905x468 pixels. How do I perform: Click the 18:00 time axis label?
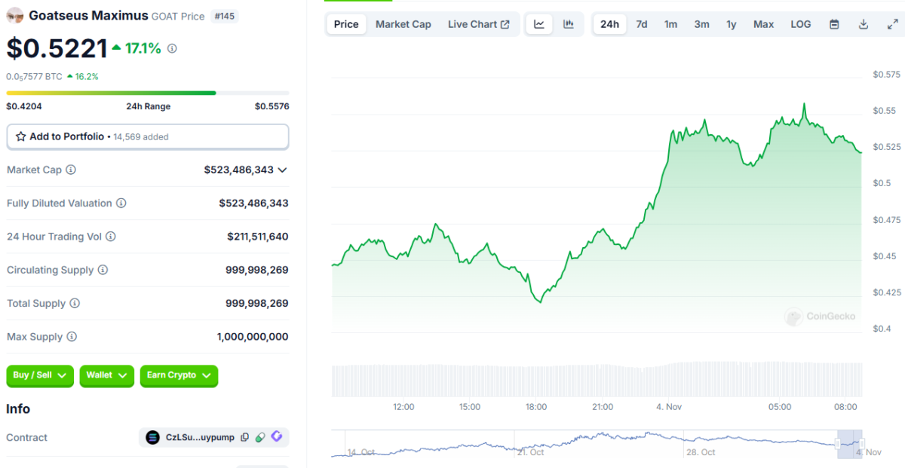pyautogui.click(x=535, y=407)
